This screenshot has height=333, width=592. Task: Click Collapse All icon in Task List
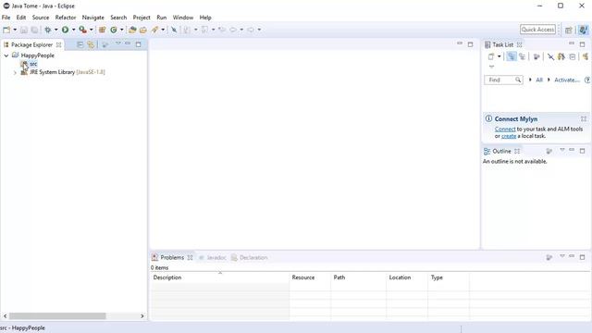(x=573, y=56)
